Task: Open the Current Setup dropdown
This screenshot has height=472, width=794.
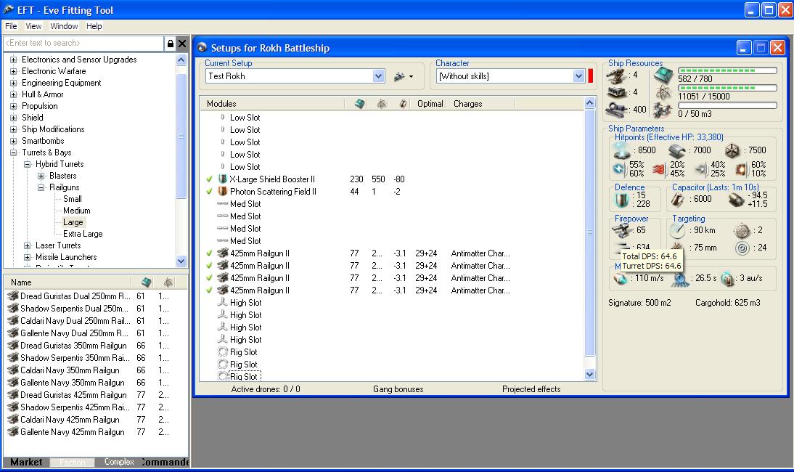Action: 378,76
